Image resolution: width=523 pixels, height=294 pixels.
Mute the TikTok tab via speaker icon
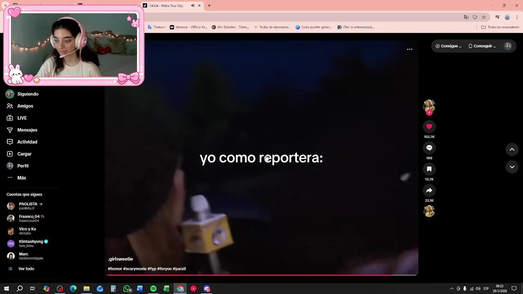(193, 6)
